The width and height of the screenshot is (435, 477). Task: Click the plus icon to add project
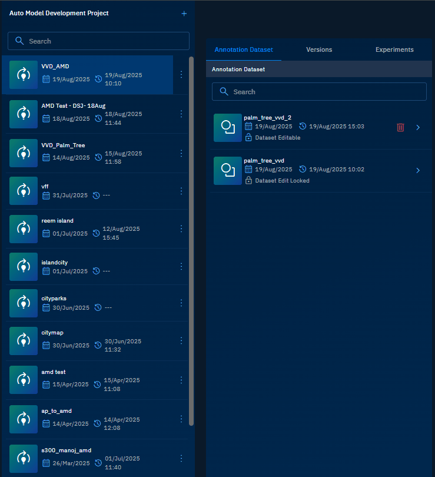click(184, 14)
